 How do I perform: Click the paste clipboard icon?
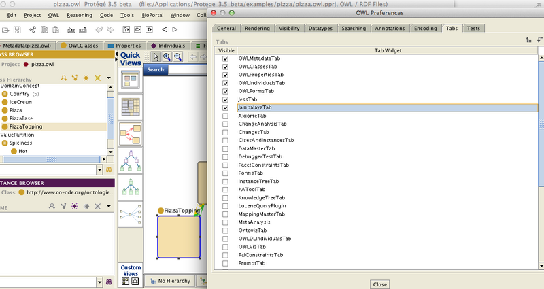click(56, 29)
